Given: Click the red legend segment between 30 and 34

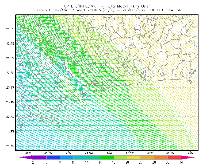Looking at the screenshot, I should pyautogui.click(x=174, y=157).
